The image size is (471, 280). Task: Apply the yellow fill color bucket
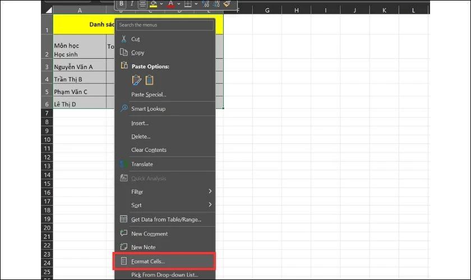154,4
